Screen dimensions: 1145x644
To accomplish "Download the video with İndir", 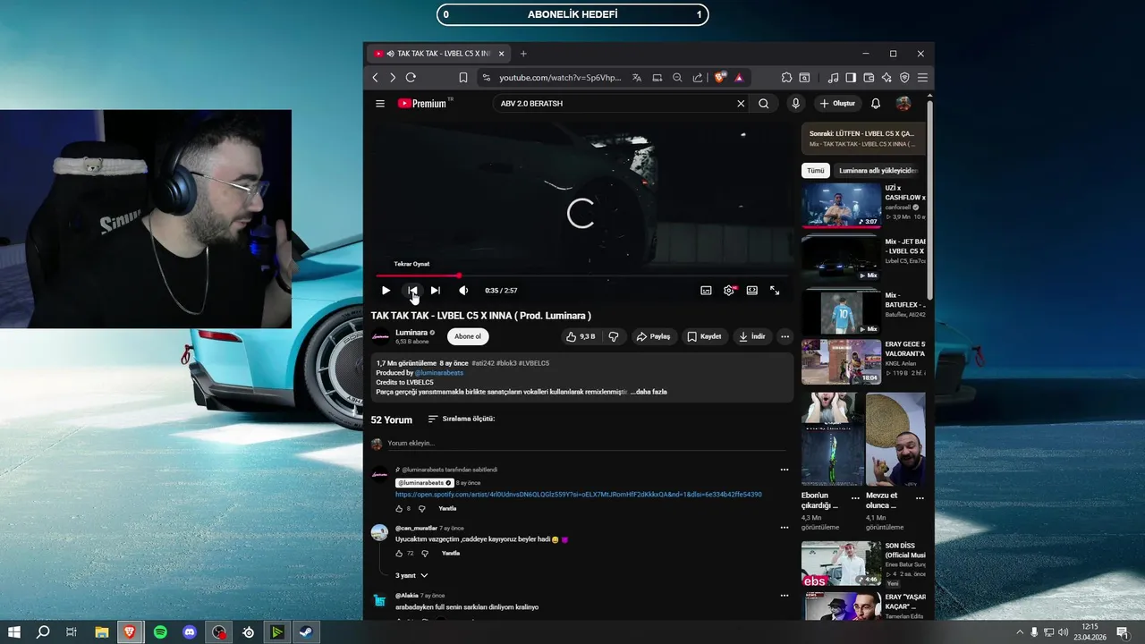I will click(x=751, y=337).
